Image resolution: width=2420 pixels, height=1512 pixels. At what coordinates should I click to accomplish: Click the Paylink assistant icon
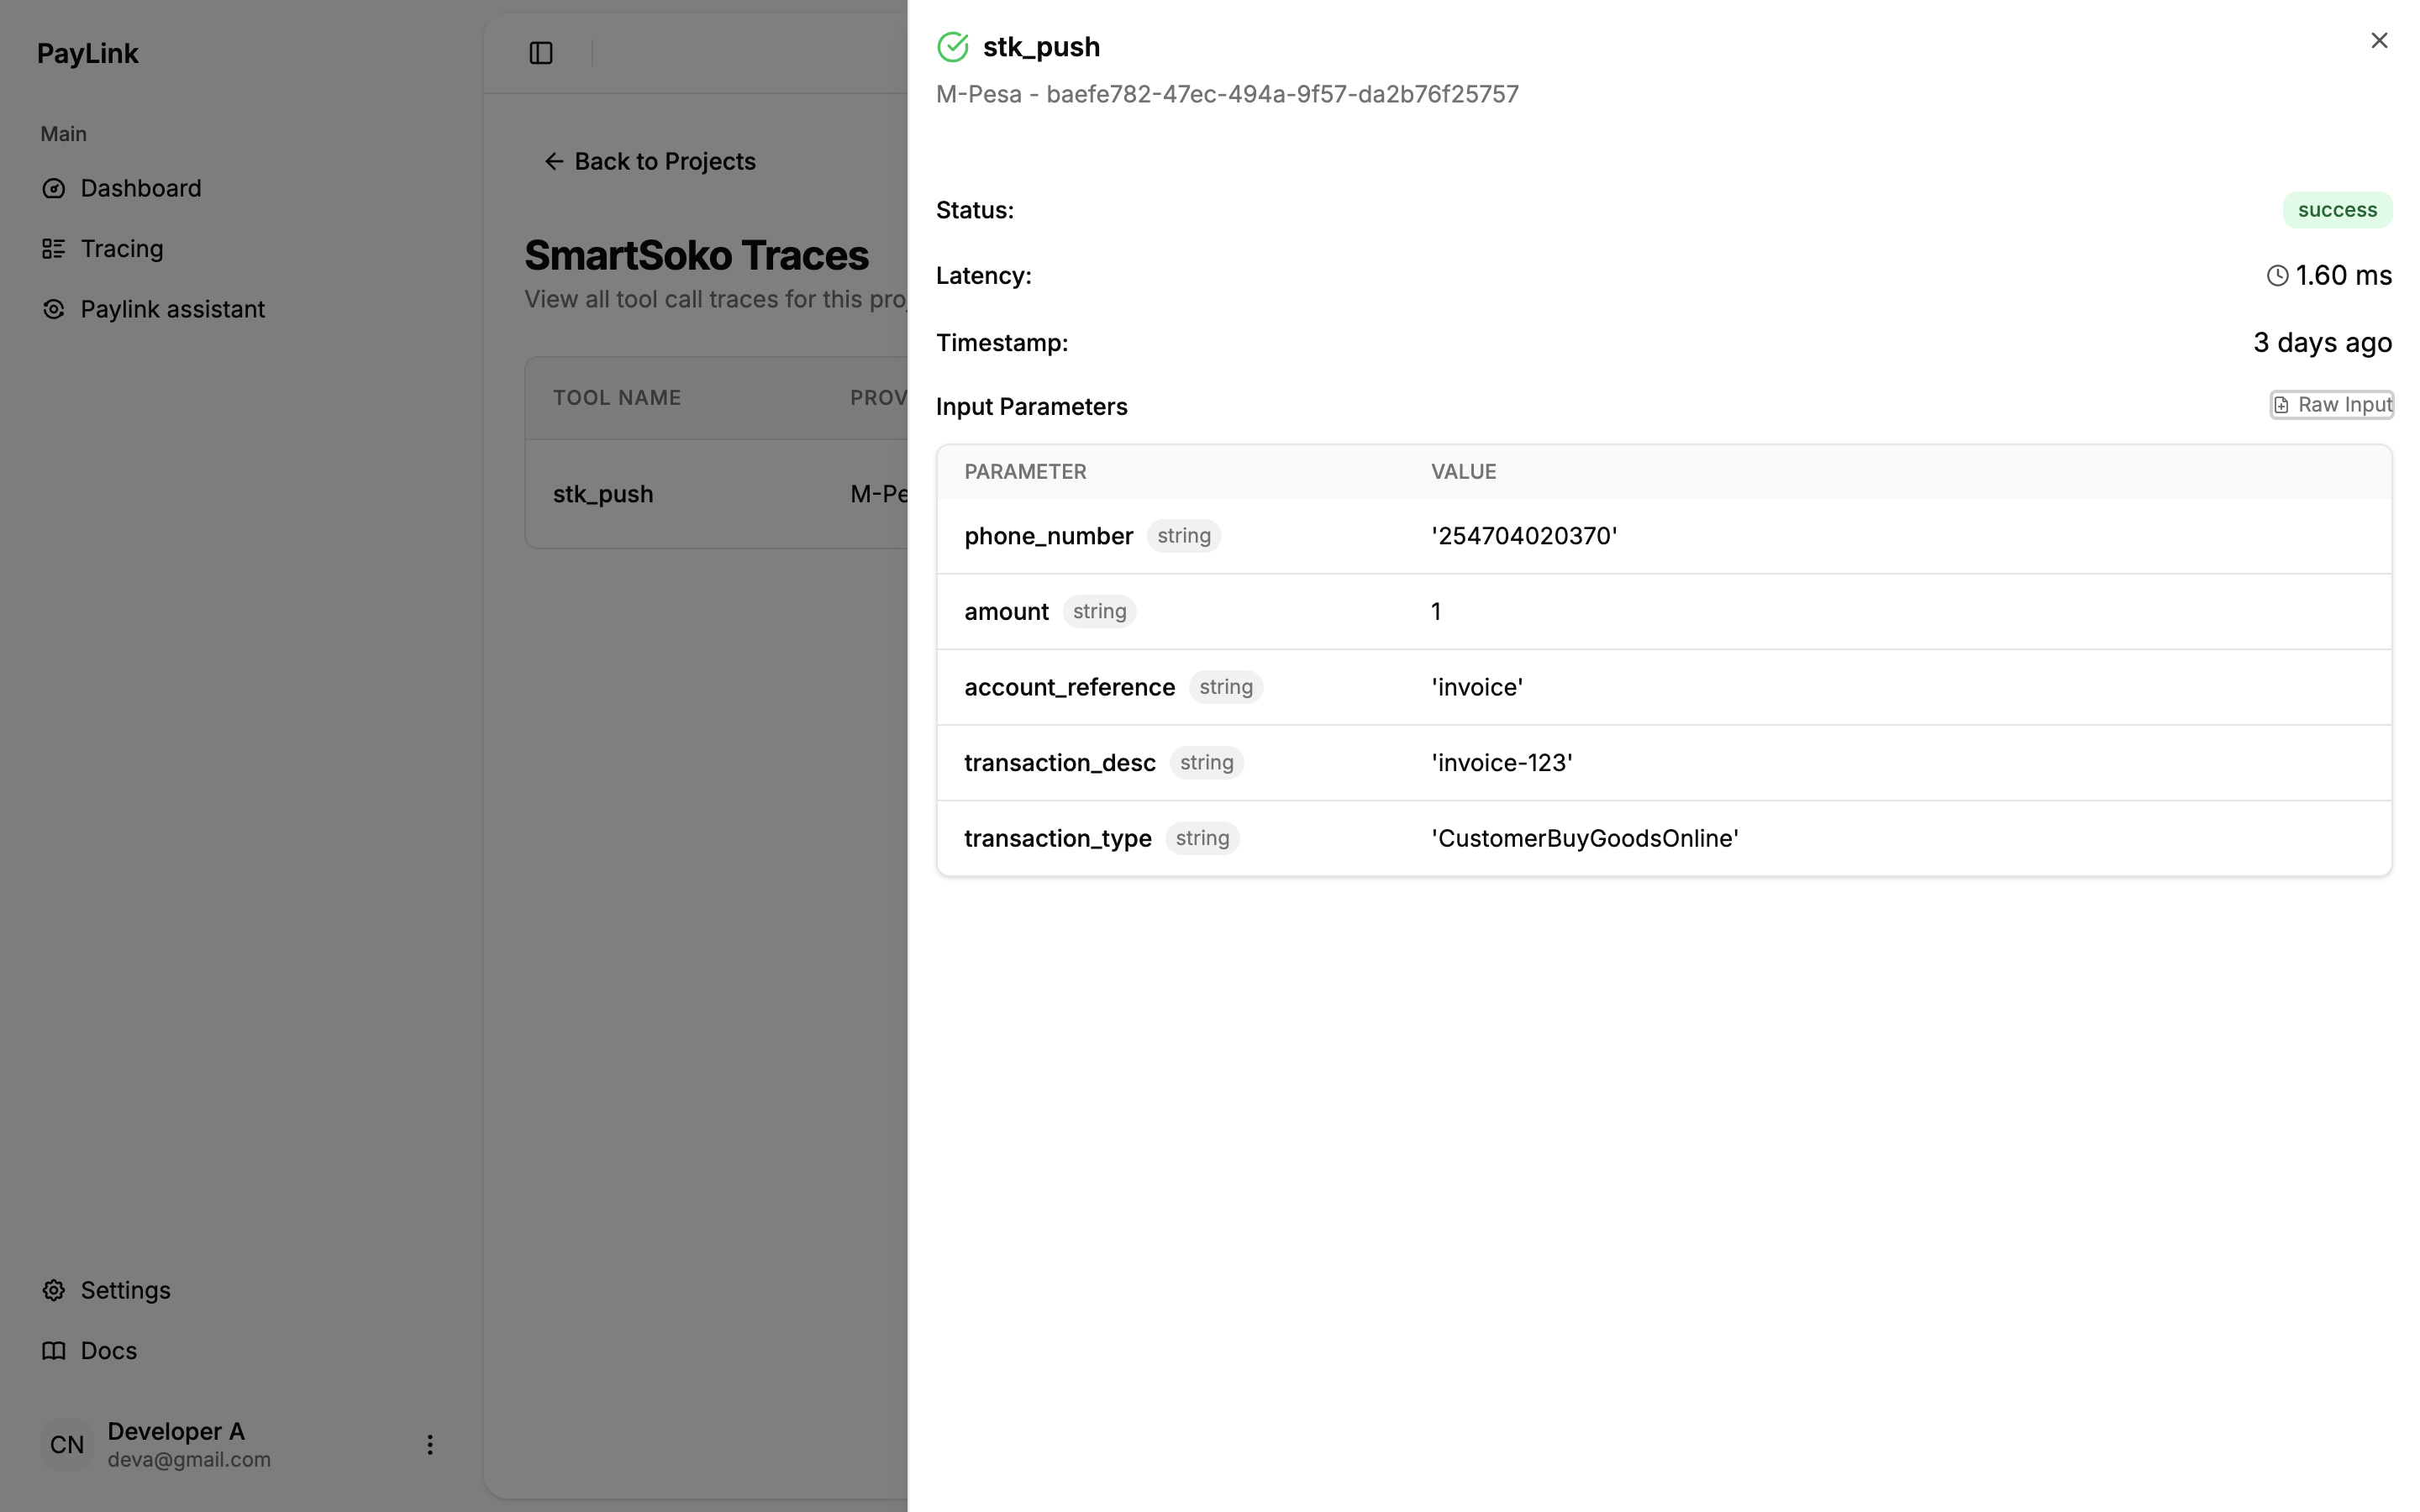[54, 309]
